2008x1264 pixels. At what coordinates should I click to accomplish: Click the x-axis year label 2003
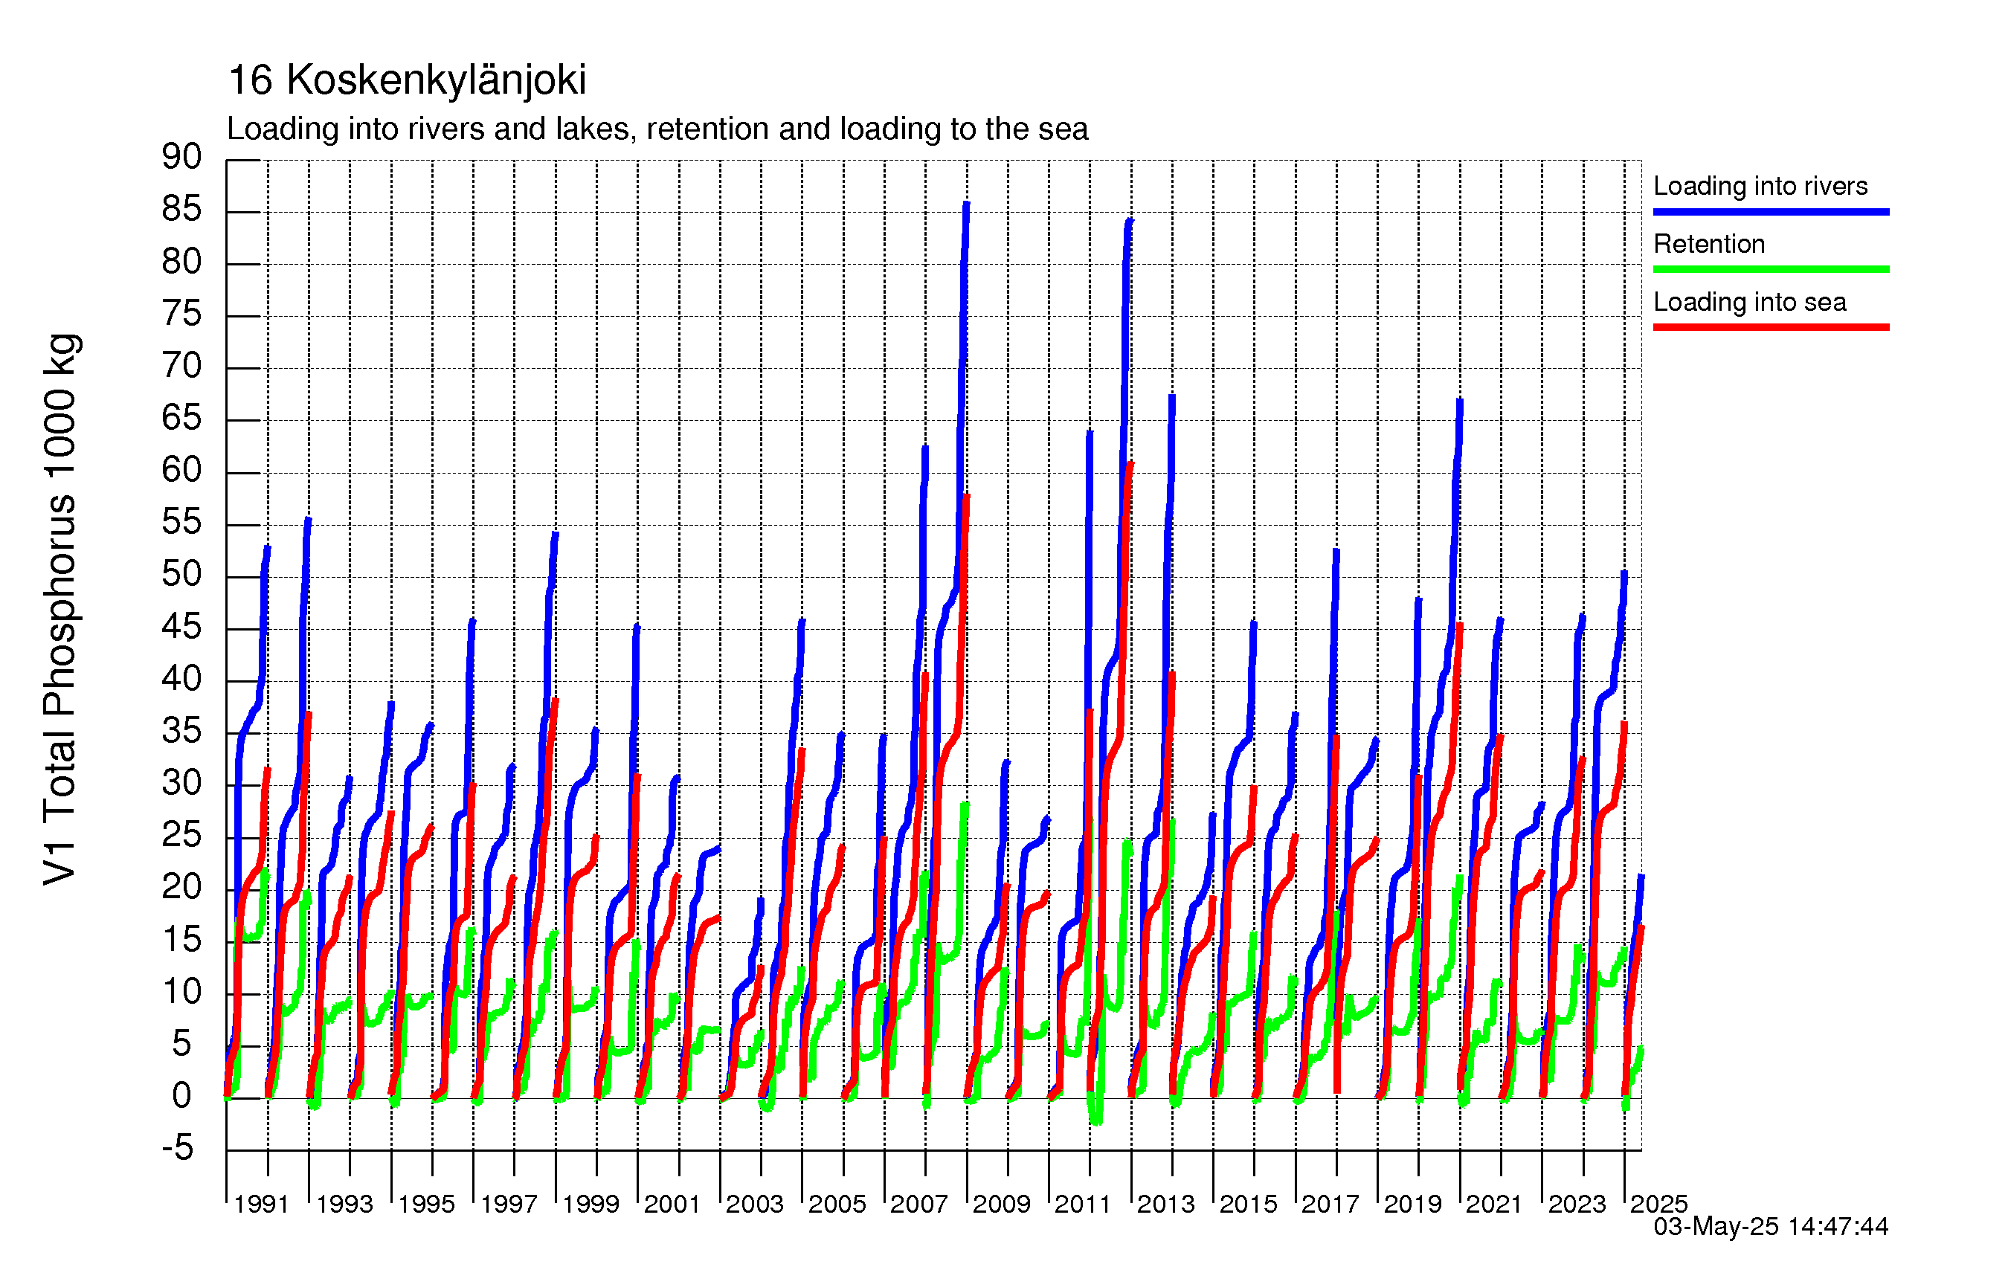click(755, 1203)
